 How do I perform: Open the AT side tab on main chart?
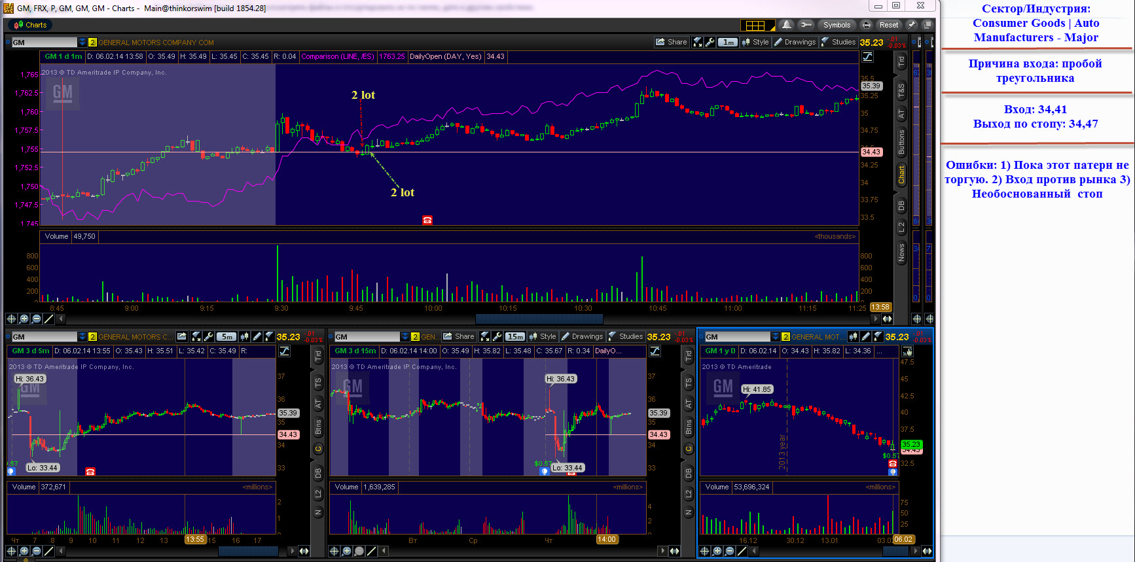pyautogui.click(x=901, y=114)
